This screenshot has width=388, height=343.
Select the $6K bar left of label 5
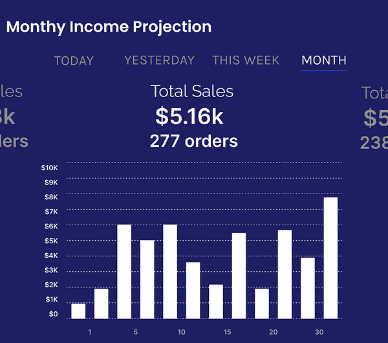[x=124, y=272]
